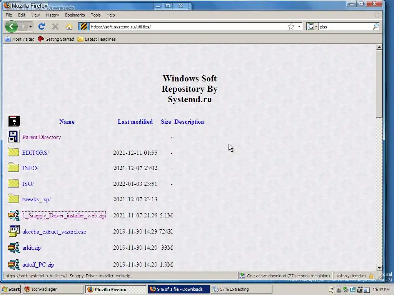
Task: Open the active download status bar indicator
Action: [285, 276]
